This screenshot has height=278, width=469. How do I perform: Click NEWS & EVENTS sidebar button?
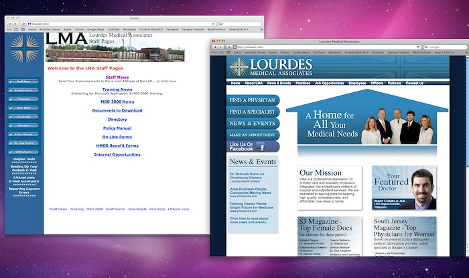coord(253,123)
